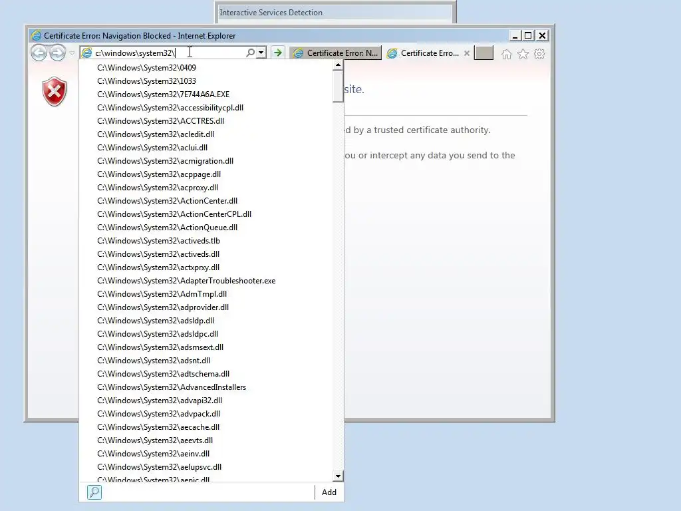
Task: Click the search provider magnifier icon
Action: pos(94,492)
